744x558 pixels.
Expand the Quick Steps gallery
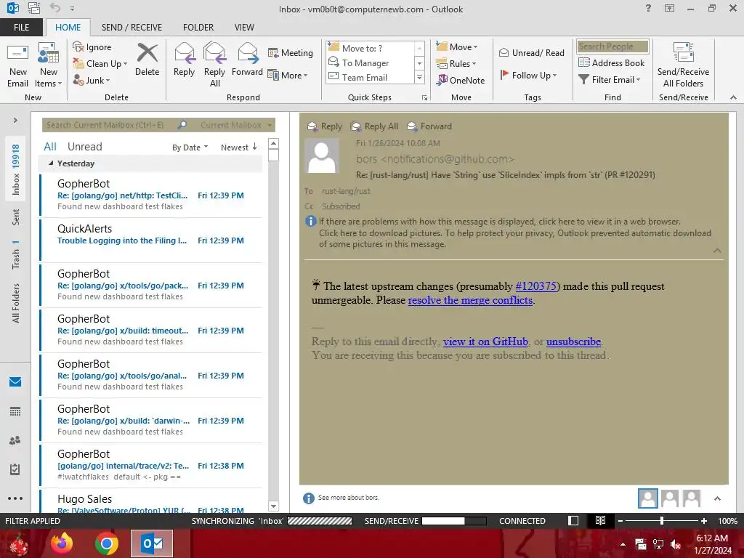[x=419, y=78]
